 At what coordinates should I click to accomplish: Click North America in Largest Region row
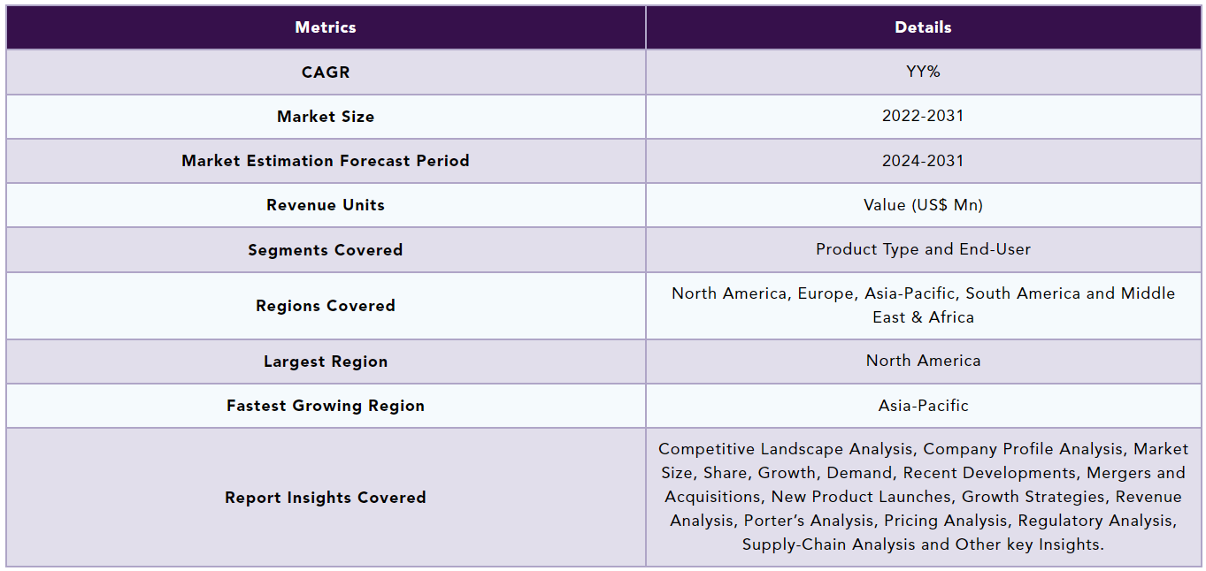coord(923,362)
